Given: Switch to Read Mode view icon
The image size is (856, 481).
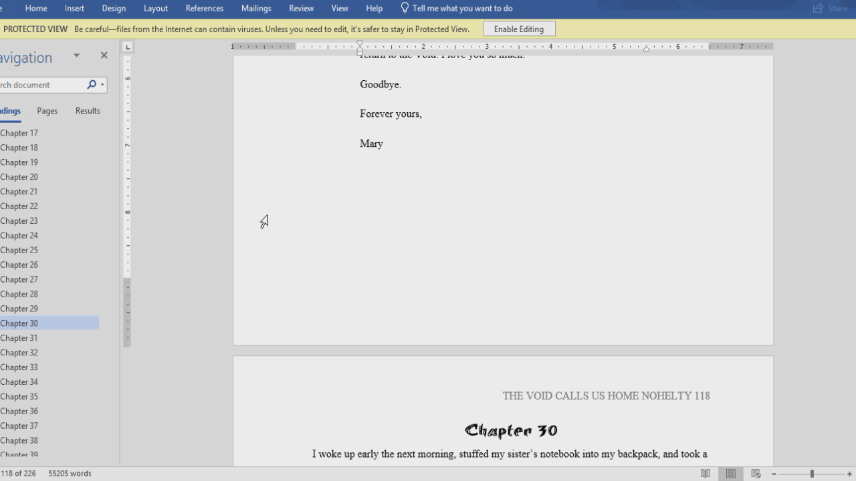Looking at the screenshot, I should [x=705, y=474].
